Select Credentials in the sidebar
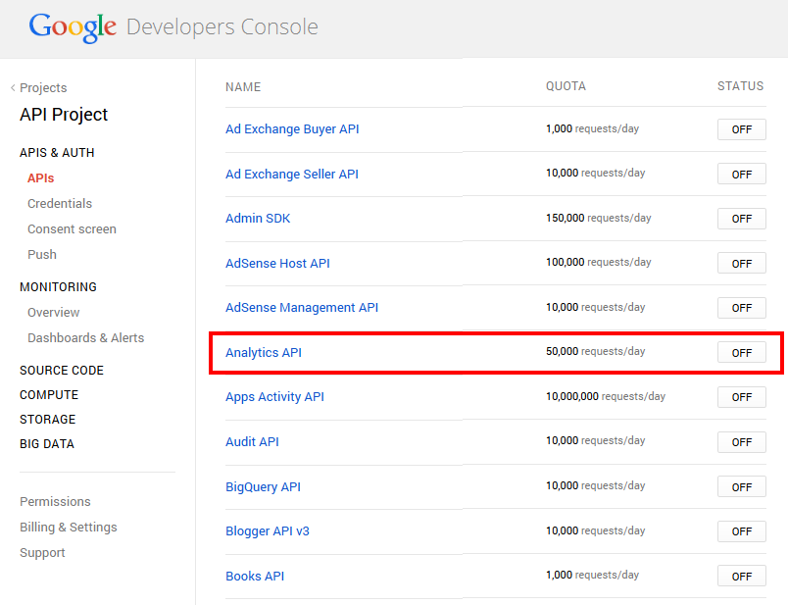788x605 pixels. point(60,204)
